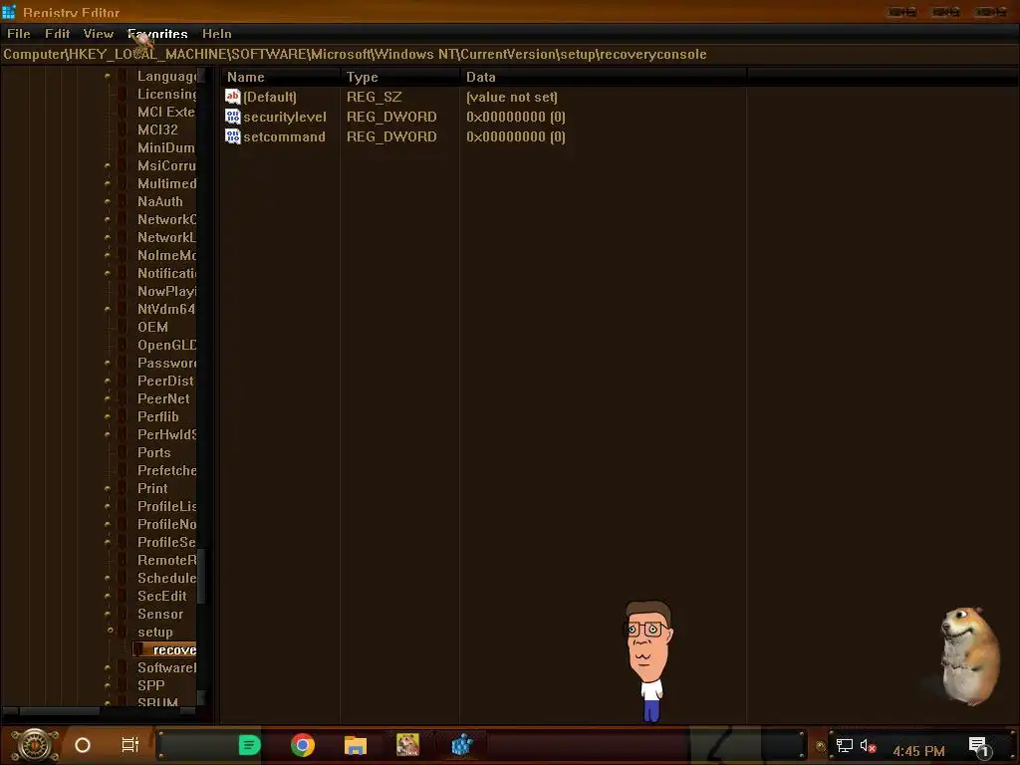Image resolution: width=1020 pixels, height=765 pixels.
Task: Expand the PeerNet key node
Action: click(x=108, y=398)
